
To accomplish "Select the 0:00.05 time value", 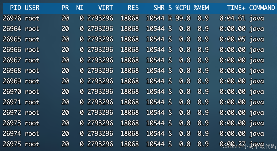I will tap(233, 39).
